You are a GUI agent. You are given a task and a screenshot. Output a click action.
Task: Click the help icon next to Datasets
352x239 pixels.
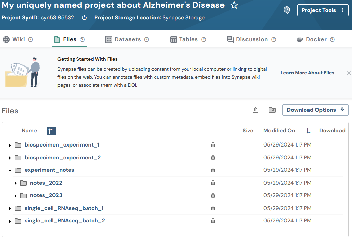pyautogui.click(x=146, y=39)
